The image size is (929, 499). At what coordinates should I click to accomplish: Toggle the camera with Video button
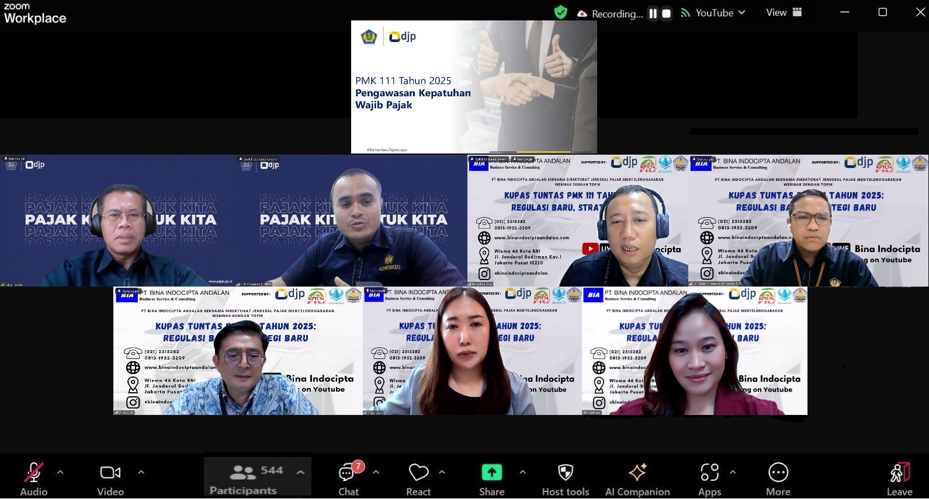(x=110, y=478)
